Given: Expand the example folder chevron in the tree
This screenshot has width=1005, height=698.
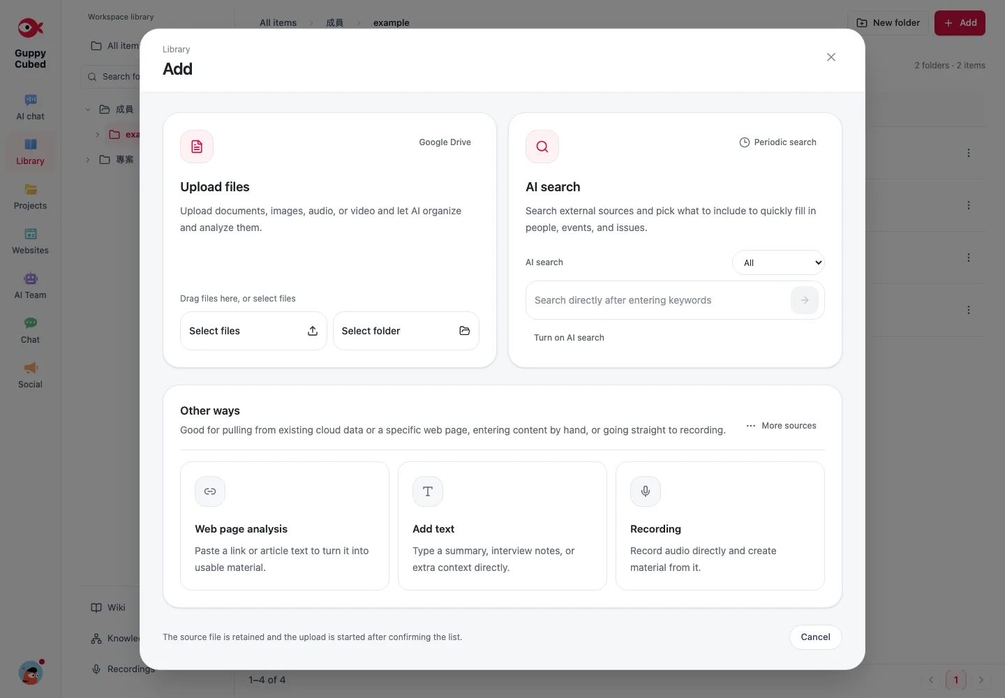Looking at the screenshot, I should (x=98, y=135).
